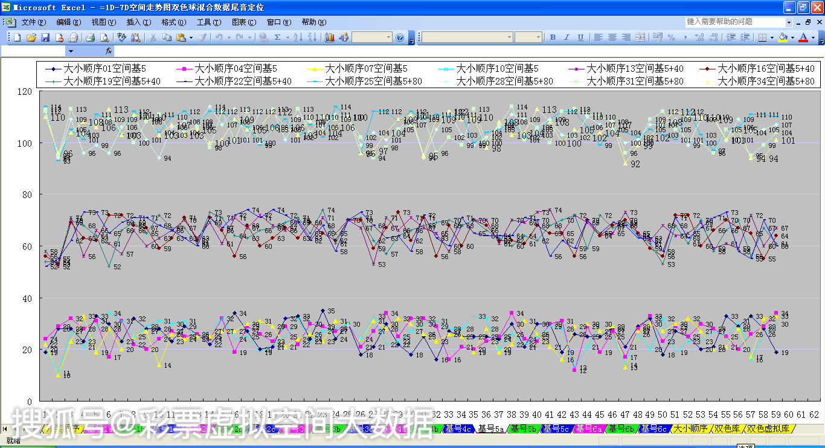Click the Format Painter brush
Image resolution: width=825 pixels, height=448 pixels.
(202, 37)
